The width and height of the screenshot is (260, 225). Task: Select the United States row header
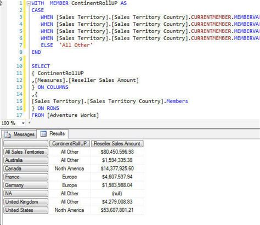26,210
